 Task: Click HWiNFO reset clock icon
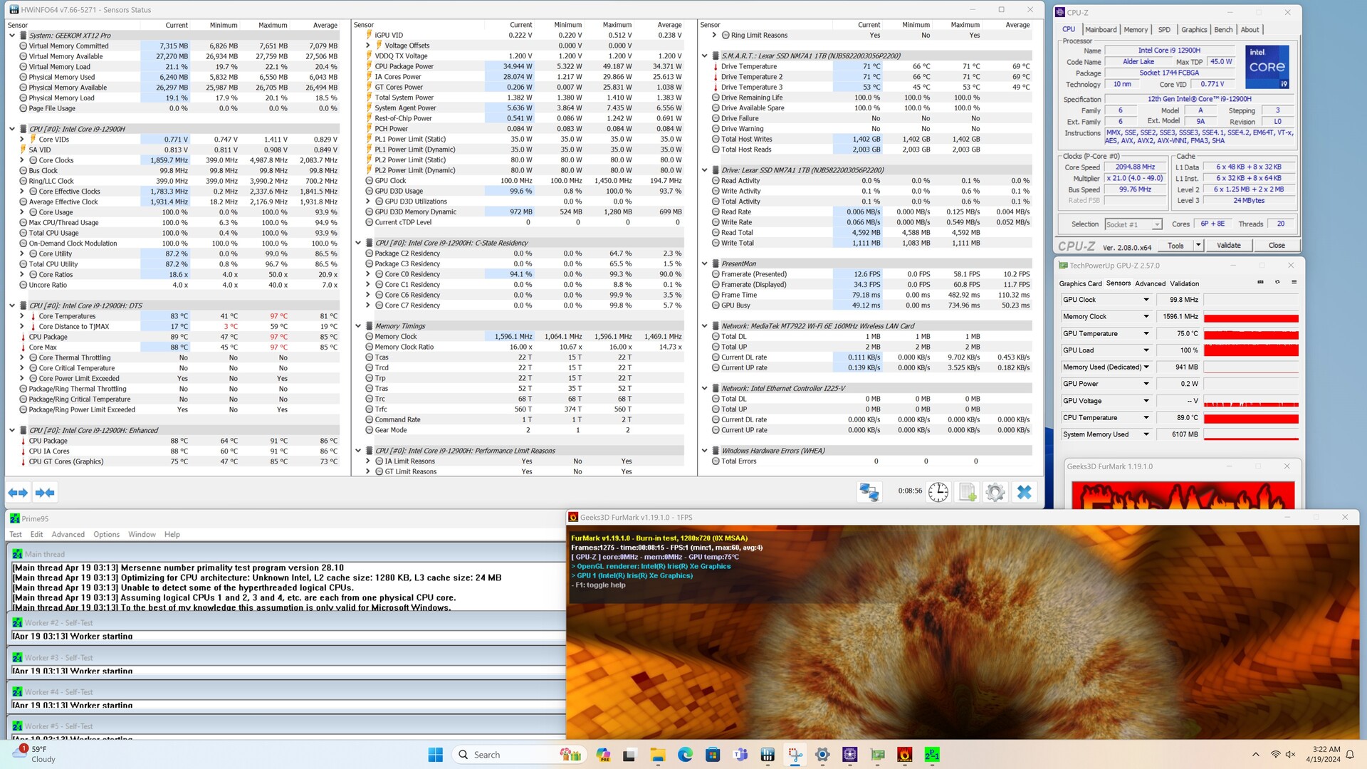(938, 492)
